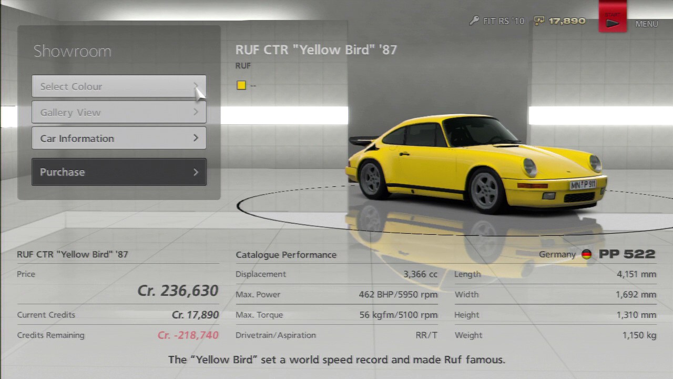Screen dimensions: 673x379
Task: Click the "RUF" manufacturer name under the title
Action: pos(243,66)
